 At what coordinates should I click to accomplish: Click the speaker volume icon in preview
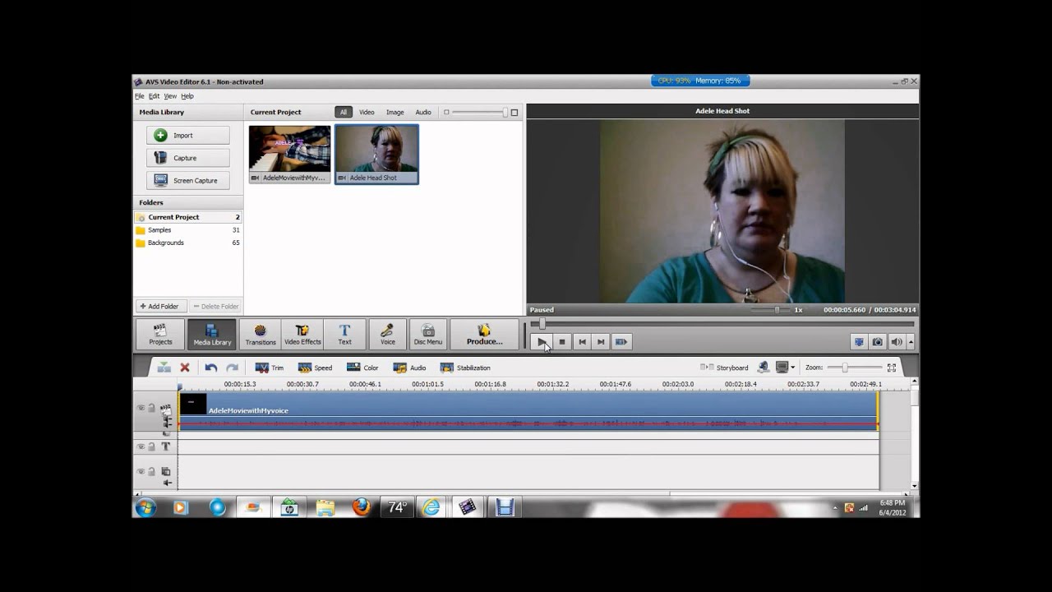[x=897, y=342]
